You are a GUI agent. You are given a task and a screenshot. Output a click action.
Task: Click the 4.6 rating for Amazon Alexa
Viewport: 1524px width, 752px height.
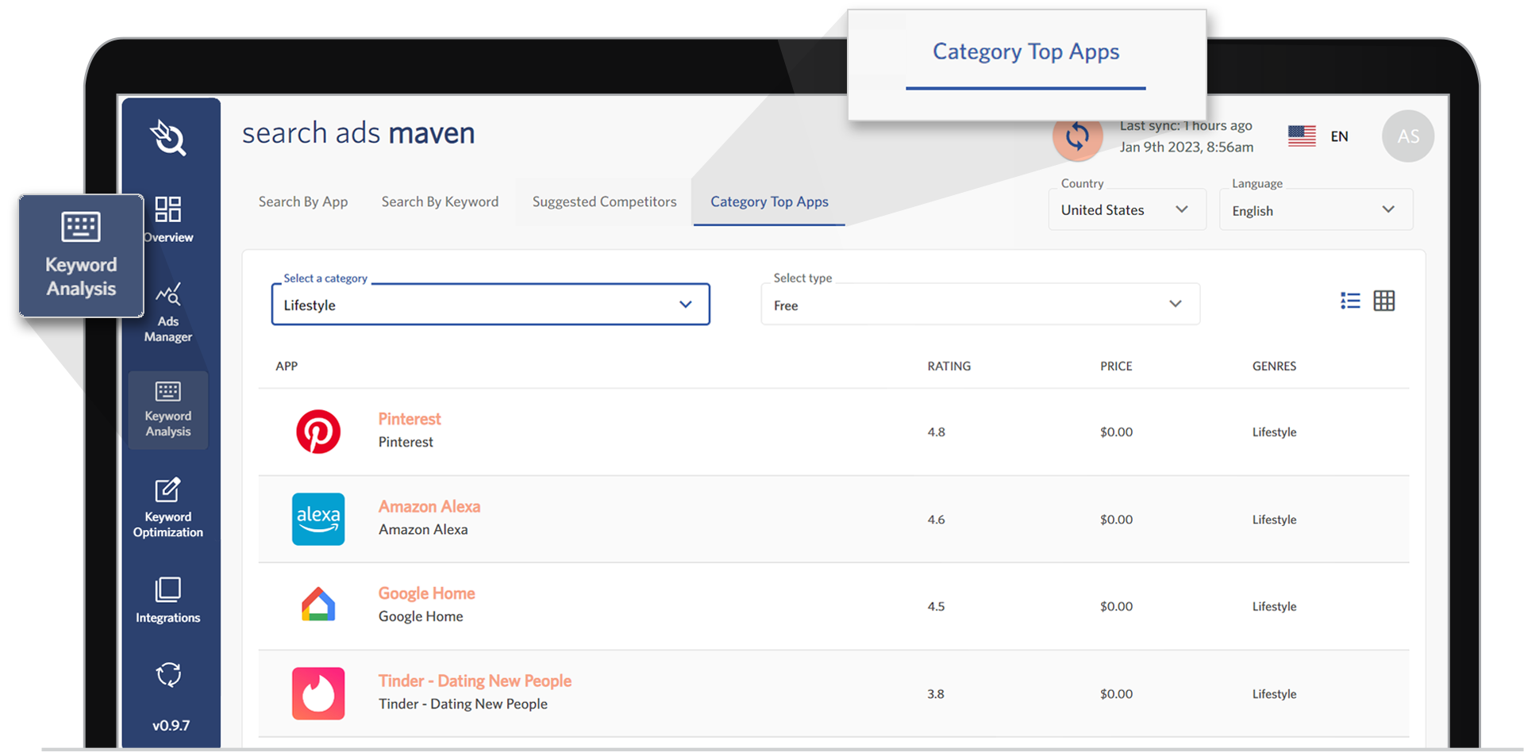[x=936, y=519]
